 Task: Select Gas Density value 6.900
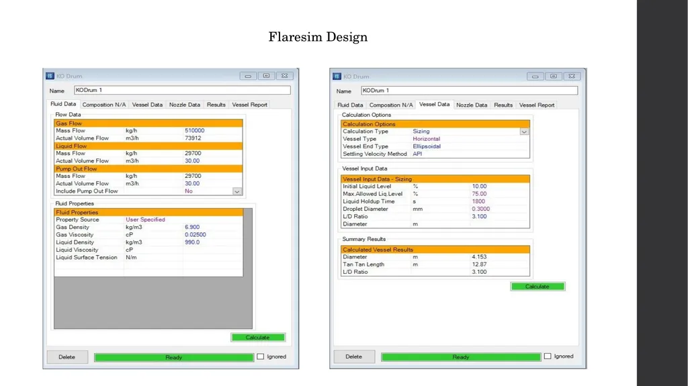pyautogui.click(x=192, y=227)
